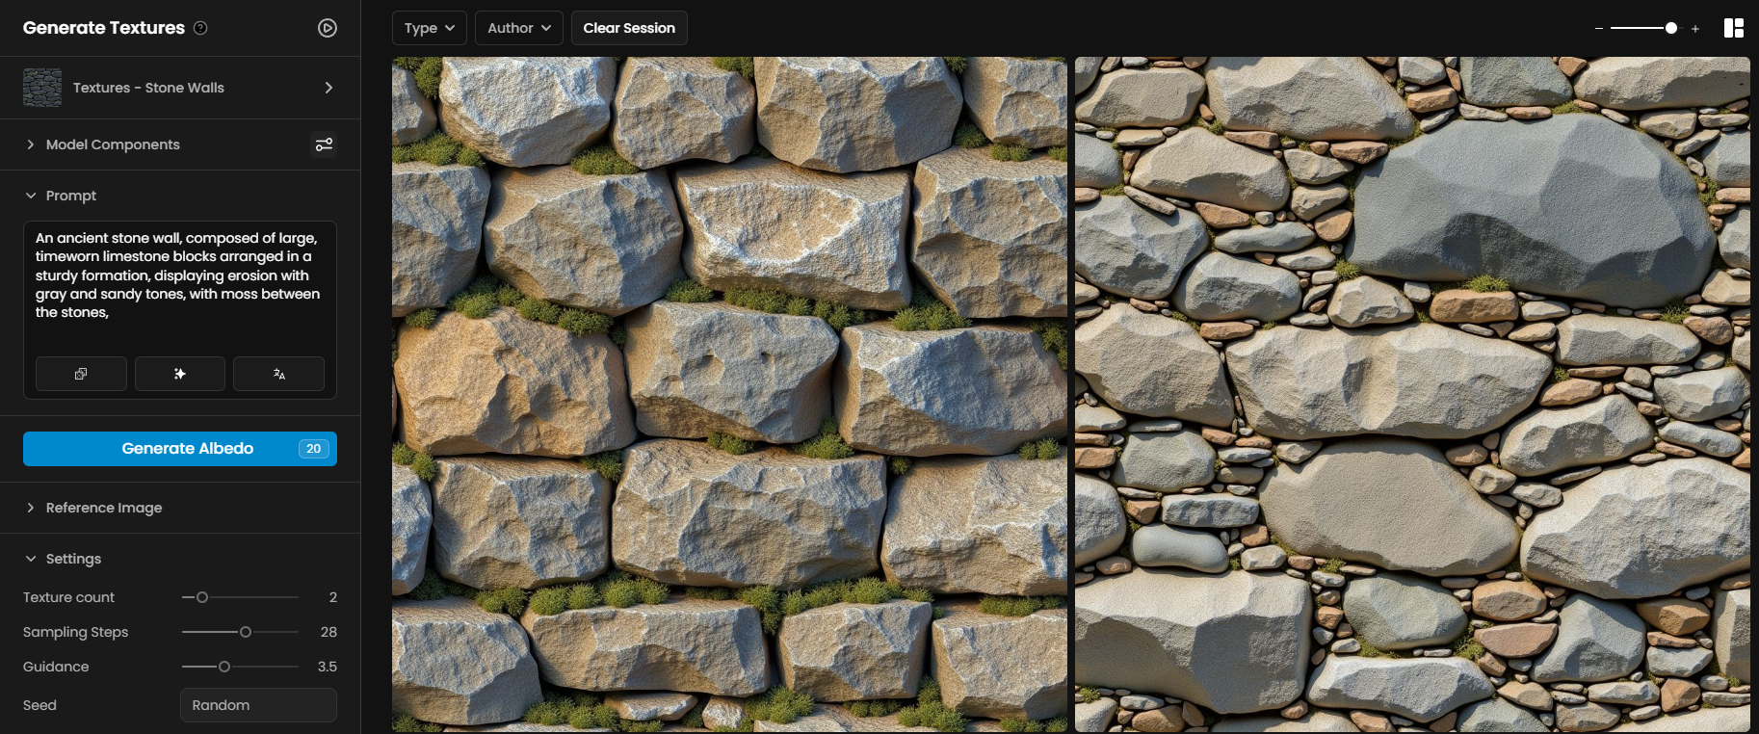Open the Author filter dropdown

[519, 28]
